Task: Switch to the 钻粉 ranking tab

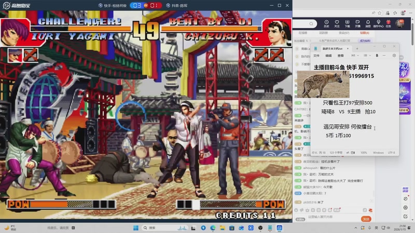Action: tap(365, 33)
